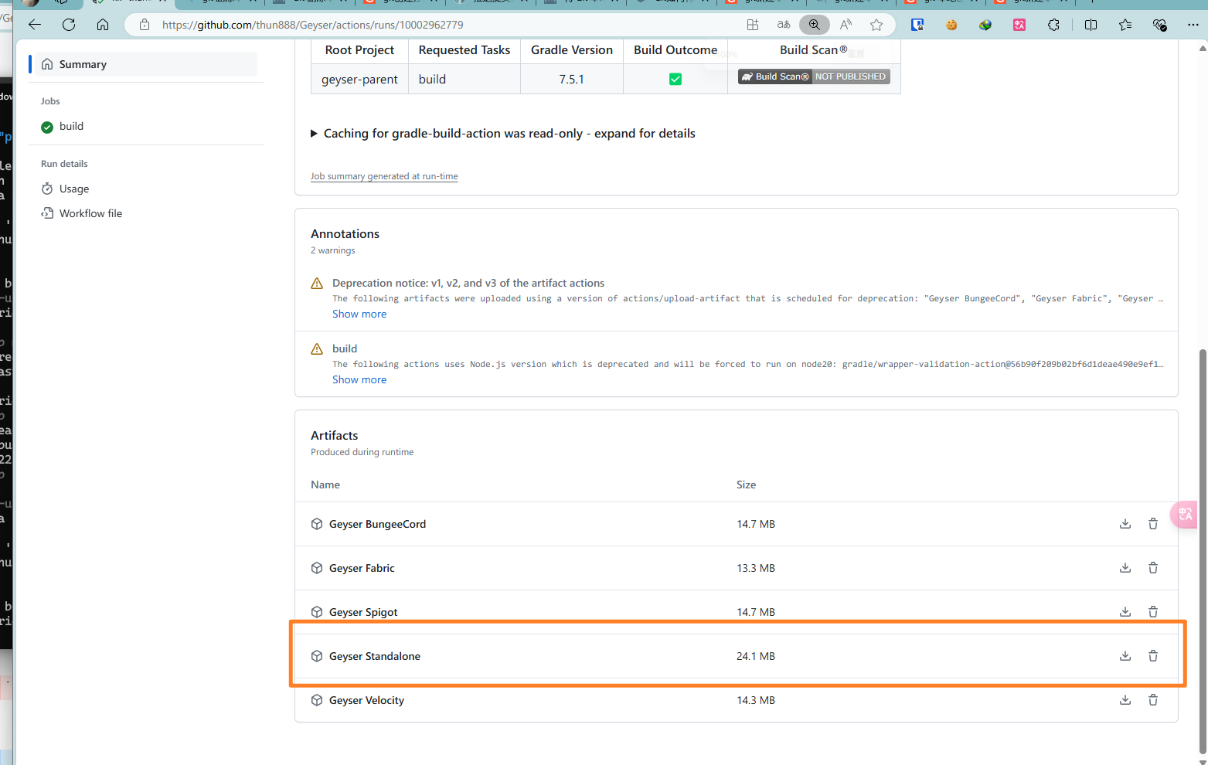Toggle the split screen view icon

(1091, 25)
